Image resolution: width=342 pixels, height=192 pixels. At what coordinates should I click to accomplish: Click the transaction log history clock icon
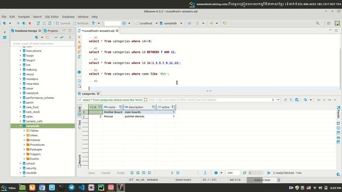tap(124, 23)
